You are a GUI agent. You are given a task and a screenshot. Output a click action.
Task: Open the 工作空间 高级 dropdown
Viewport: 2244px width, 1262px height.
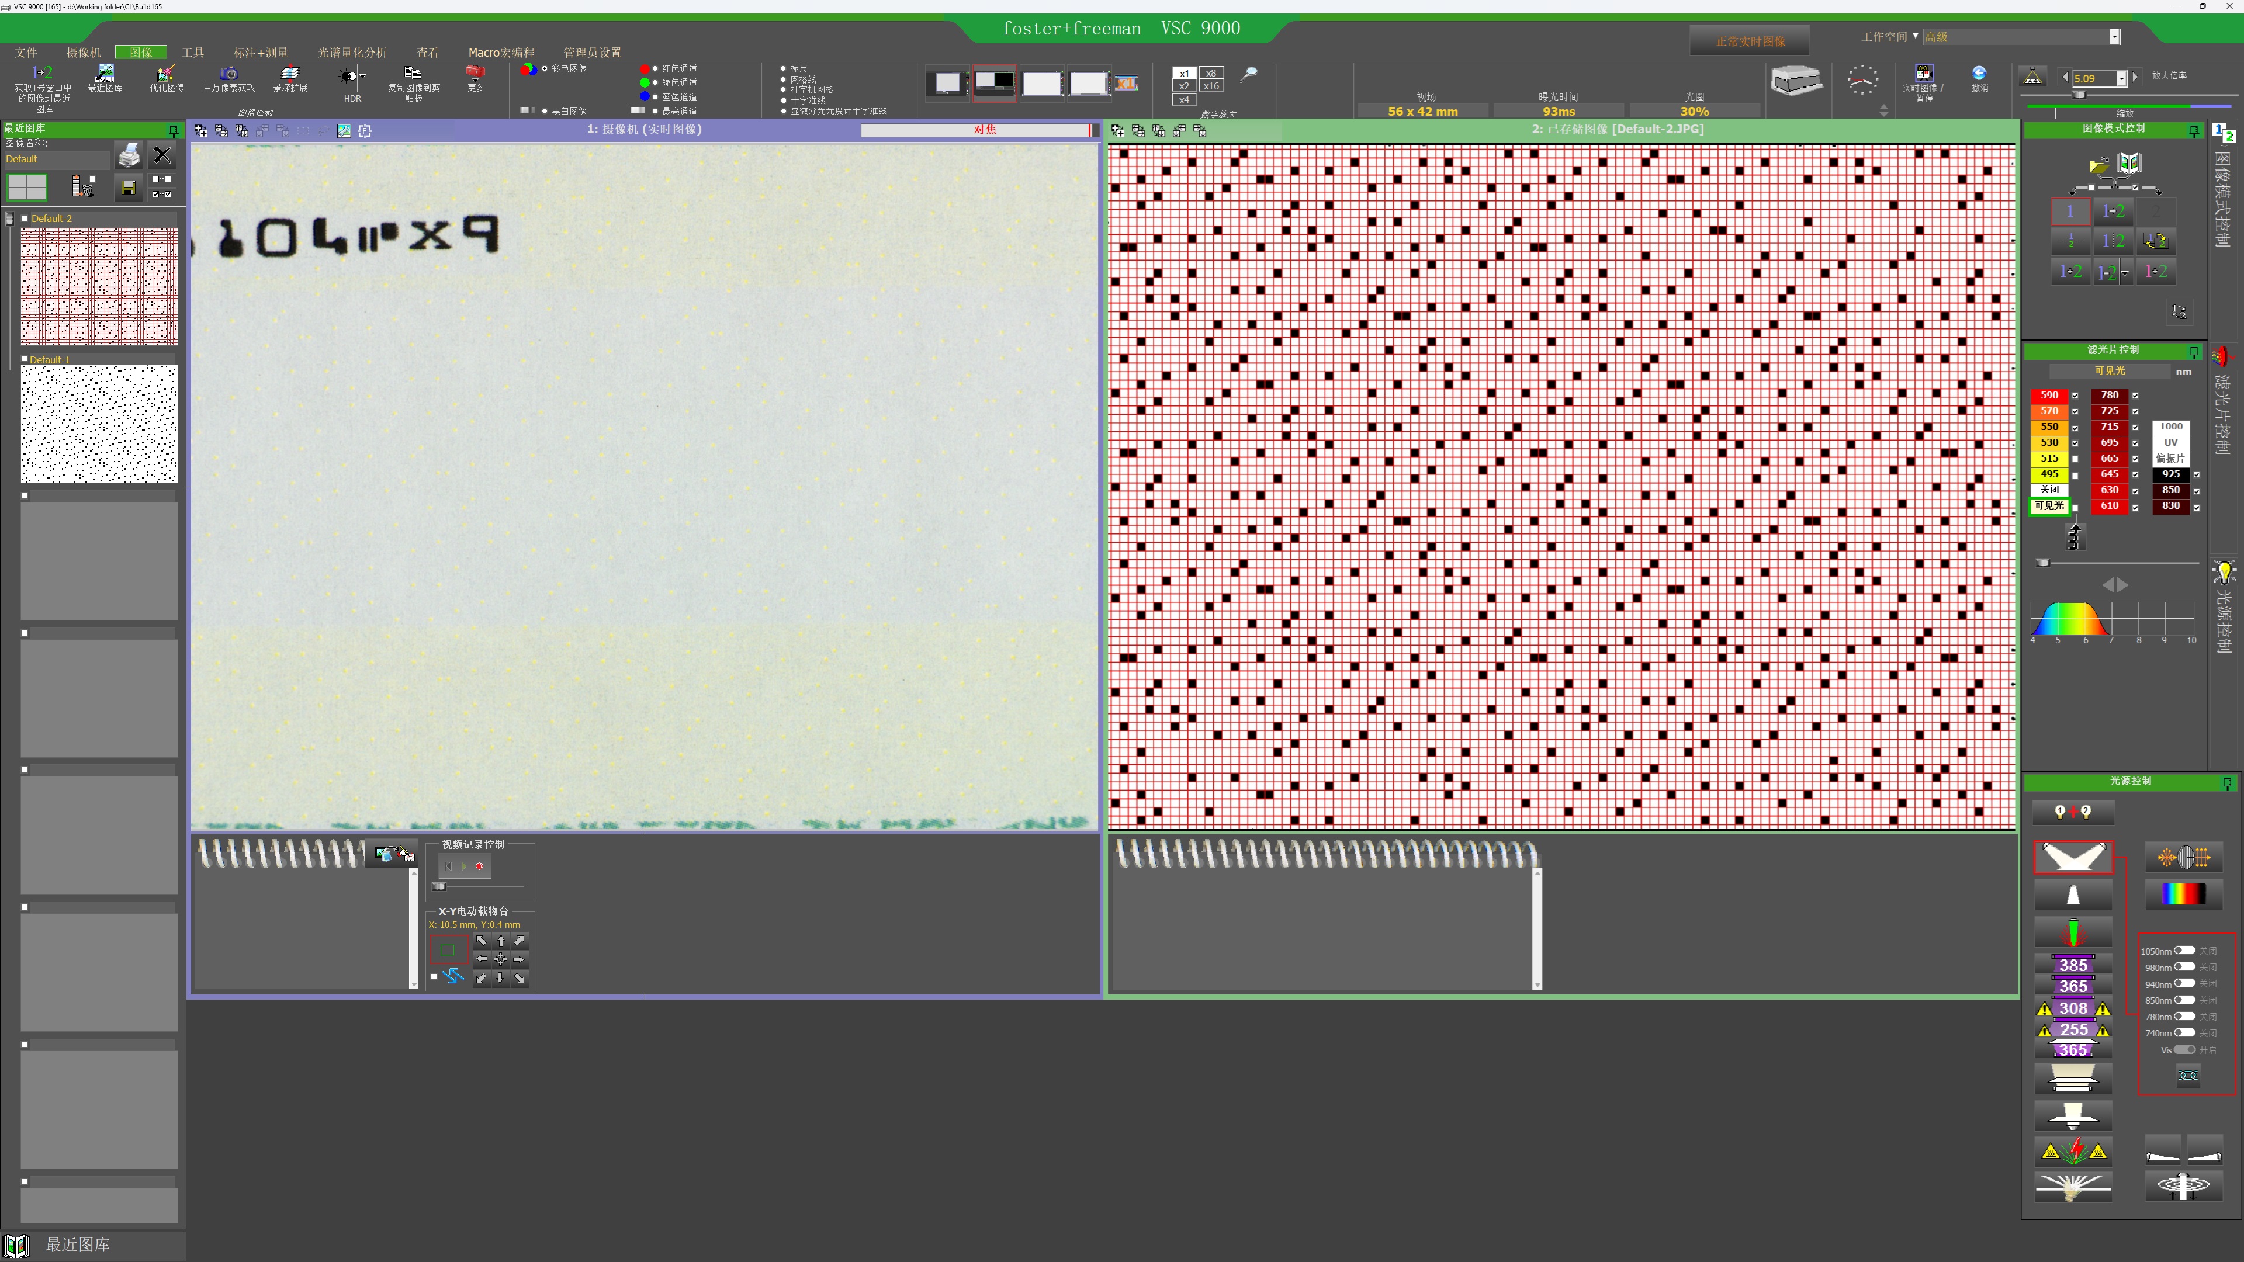tap(2114, 37)
